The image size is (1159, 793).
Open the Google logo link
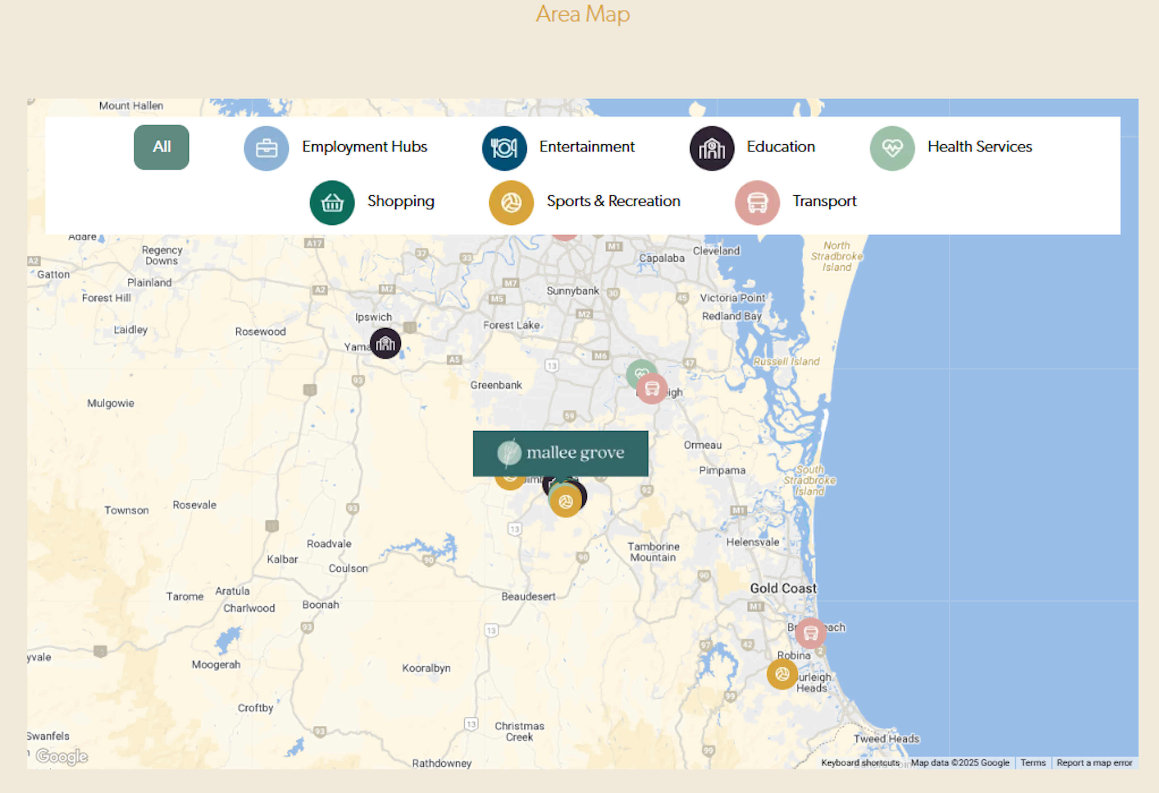[x=62, y=756]
